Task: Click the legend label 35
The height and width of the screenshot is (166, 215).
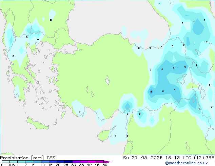Action: (81, 165)
